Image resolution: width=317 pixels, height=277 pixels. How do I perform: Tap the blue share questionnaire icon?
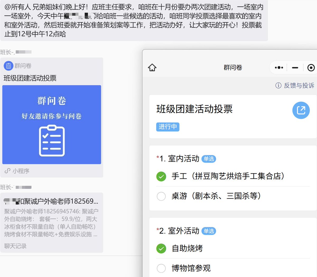[x=301, y=110]
